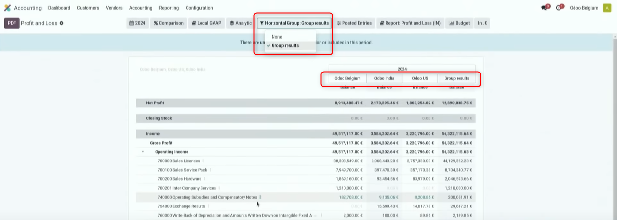
Task: Click the kebab icon next to 700200 Sales Hardware
Action: pyautogui.click(x=204, y=179)
